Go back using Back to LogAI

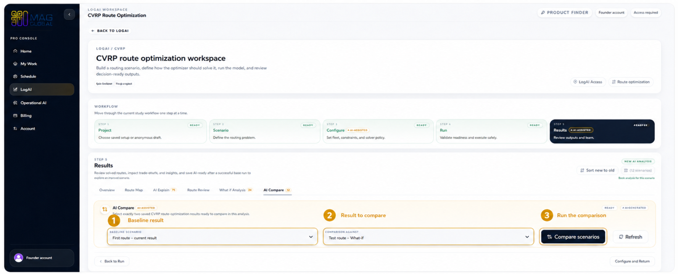tap(110, 31)
